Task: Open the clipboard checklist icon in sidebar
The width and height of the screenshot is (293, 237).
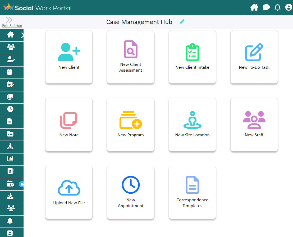Action: (11, 72)
